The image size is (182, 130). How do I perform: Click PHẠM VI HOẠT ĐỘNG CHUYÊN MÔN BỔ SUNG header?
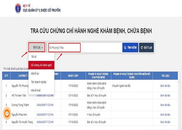click(132, 76)
